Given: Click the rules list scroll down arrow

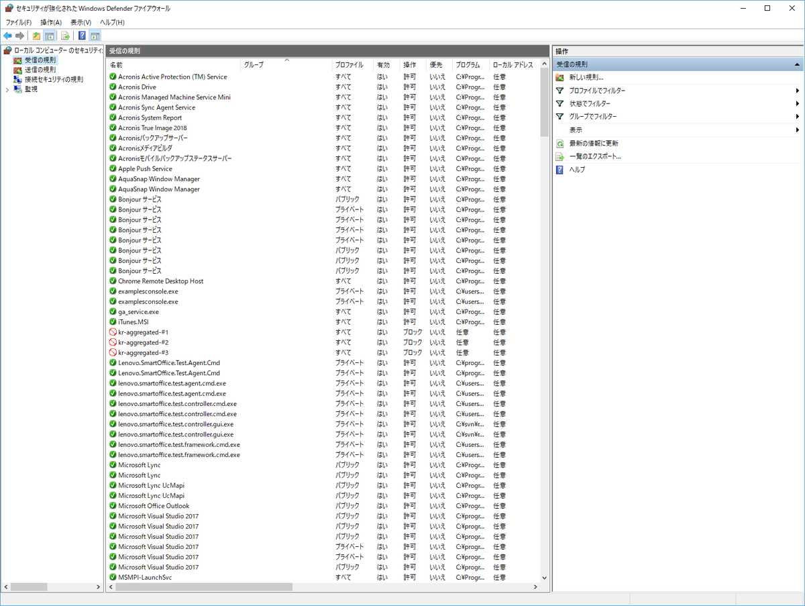Looking at the screenshot, I should coord(544,577).
